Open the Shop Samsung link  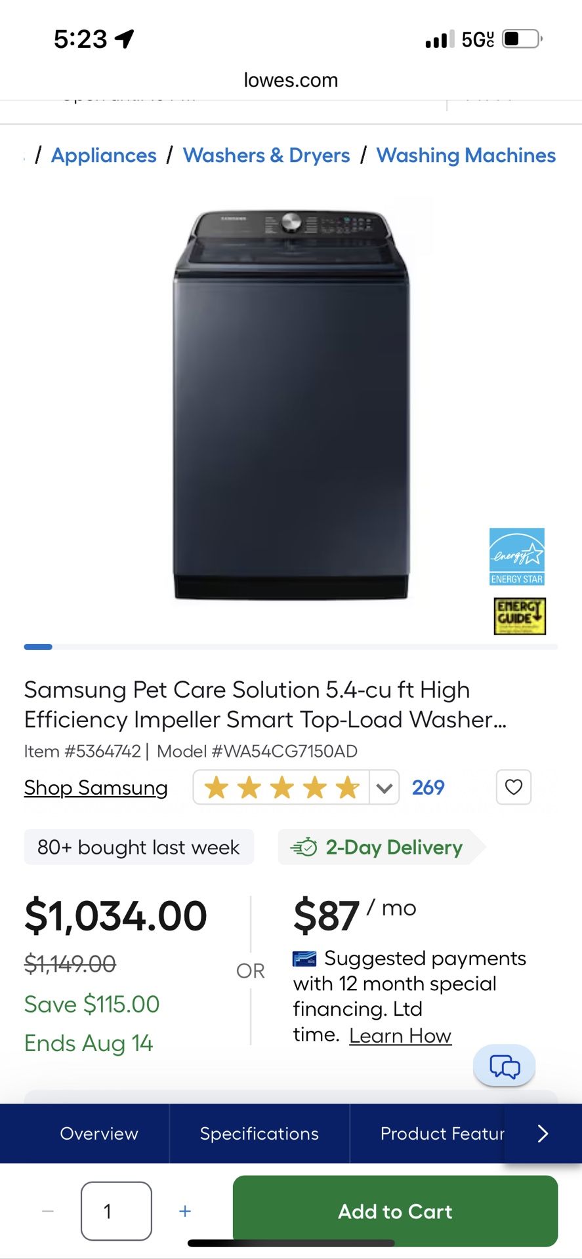coord(96,788)
